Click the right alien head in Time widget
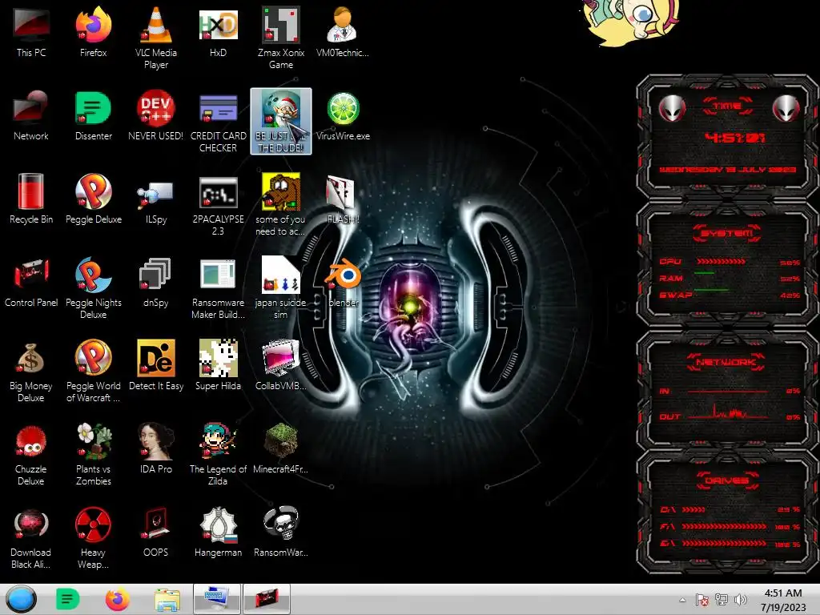Viewport: 820px width, 615px height. 786,108
